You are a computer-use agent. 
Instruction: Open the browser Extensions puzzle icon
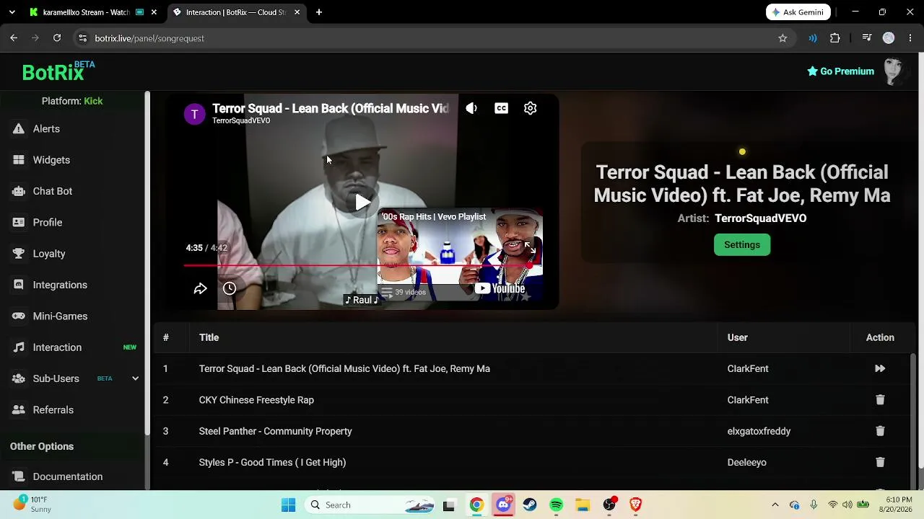pos(835,38)
